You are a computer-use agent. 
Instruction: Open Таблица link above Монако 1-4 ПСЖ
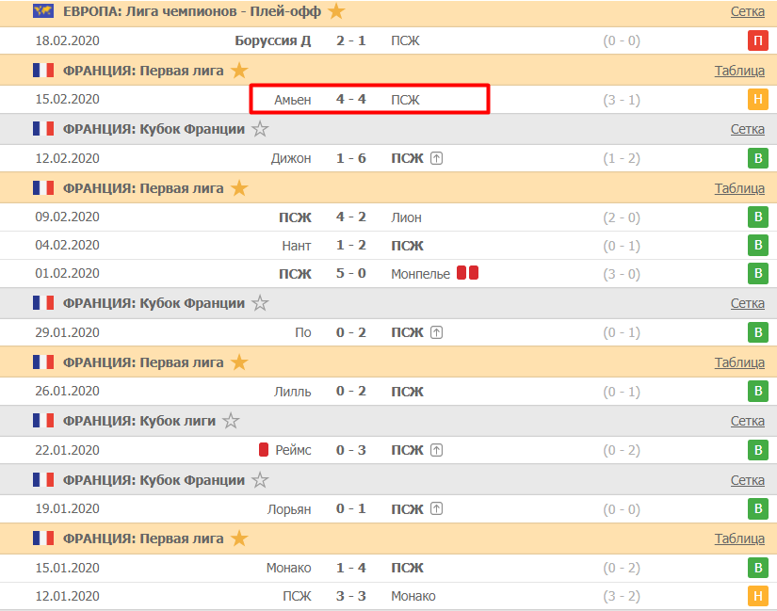point(739,539)
